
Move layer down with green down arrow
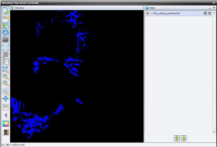click(x=184, y=138)
